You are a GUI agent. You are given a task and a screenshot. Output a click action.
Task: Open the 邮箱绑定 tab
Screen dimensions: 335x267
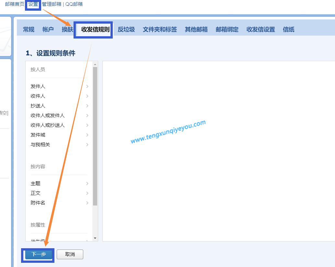point(227,29)
